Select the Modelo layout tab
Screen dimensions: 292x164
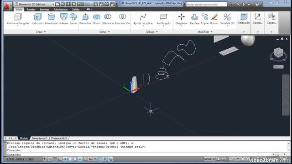tap(24, 138)
